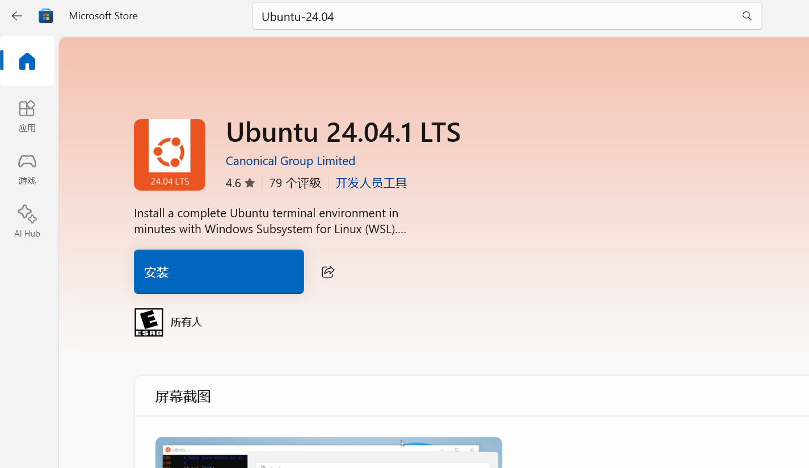Screen dimensions: 809x468
Task: Click the Ubuntu 24.04.1 LTS title
Action: pyautogui.click(x=343, y=132)
